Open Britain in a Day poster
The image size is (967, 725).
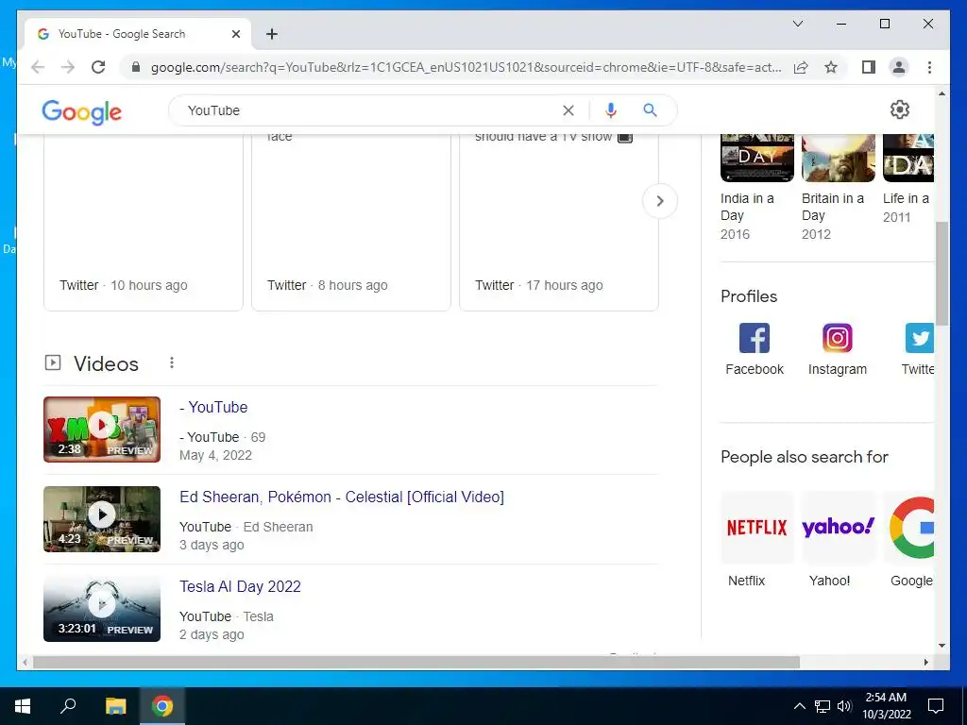839,158
